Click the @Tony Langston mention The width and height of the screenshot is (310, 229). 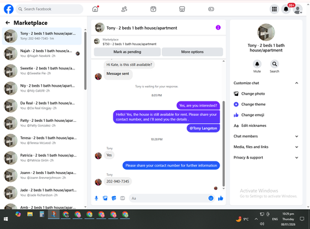203,128
